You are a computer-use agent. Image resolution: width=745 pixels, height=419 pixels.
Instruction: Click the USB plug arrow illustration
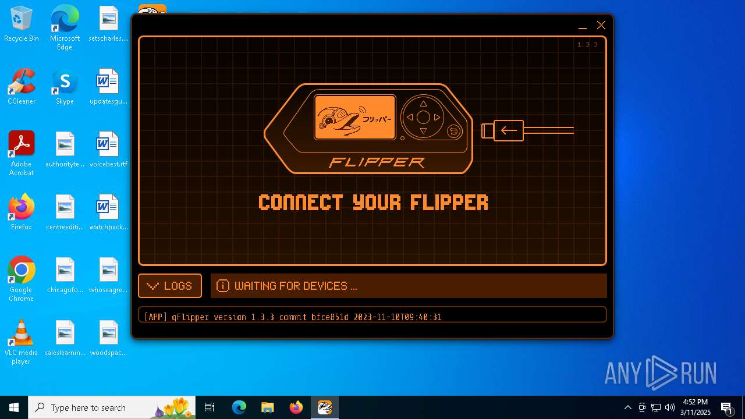pyautogui.click(x=509, y=130)
